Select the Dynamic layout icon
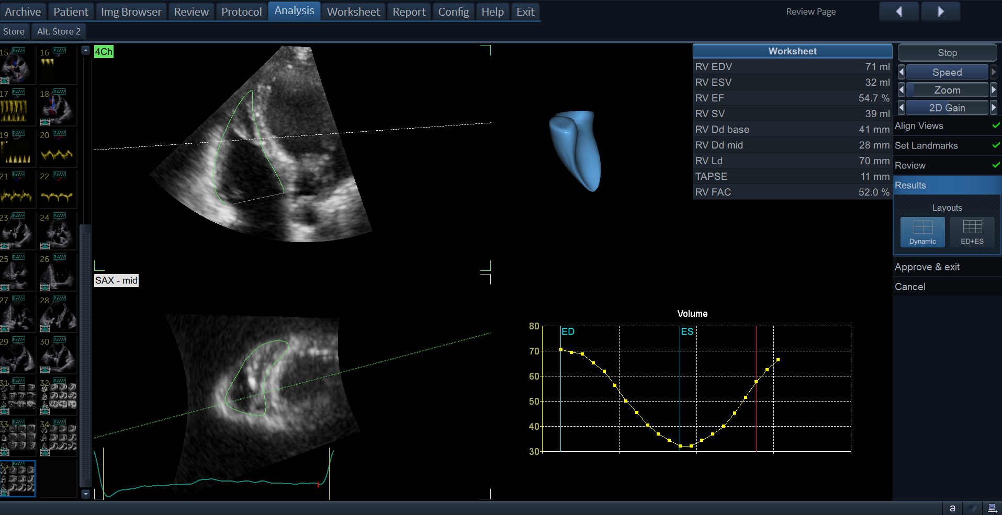 tap(922, 232)
